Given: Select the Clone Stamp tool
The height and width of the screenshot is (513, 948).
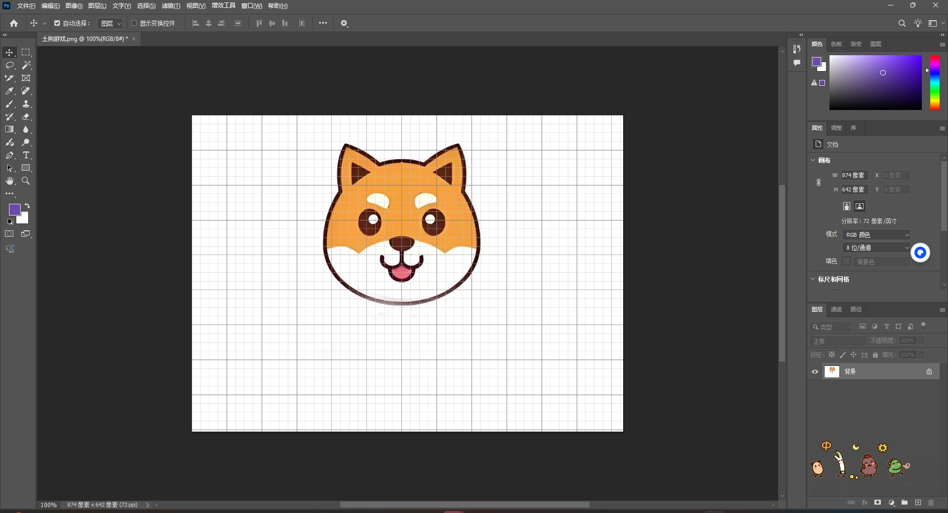Looking at the screenshot, I should (26, 104).
